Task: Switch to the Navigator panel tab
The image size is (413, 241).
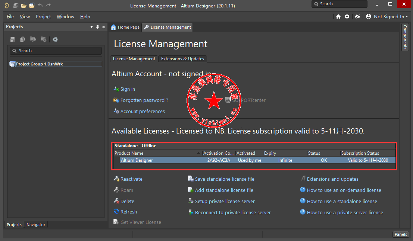Action: click(x=36, y=225)
